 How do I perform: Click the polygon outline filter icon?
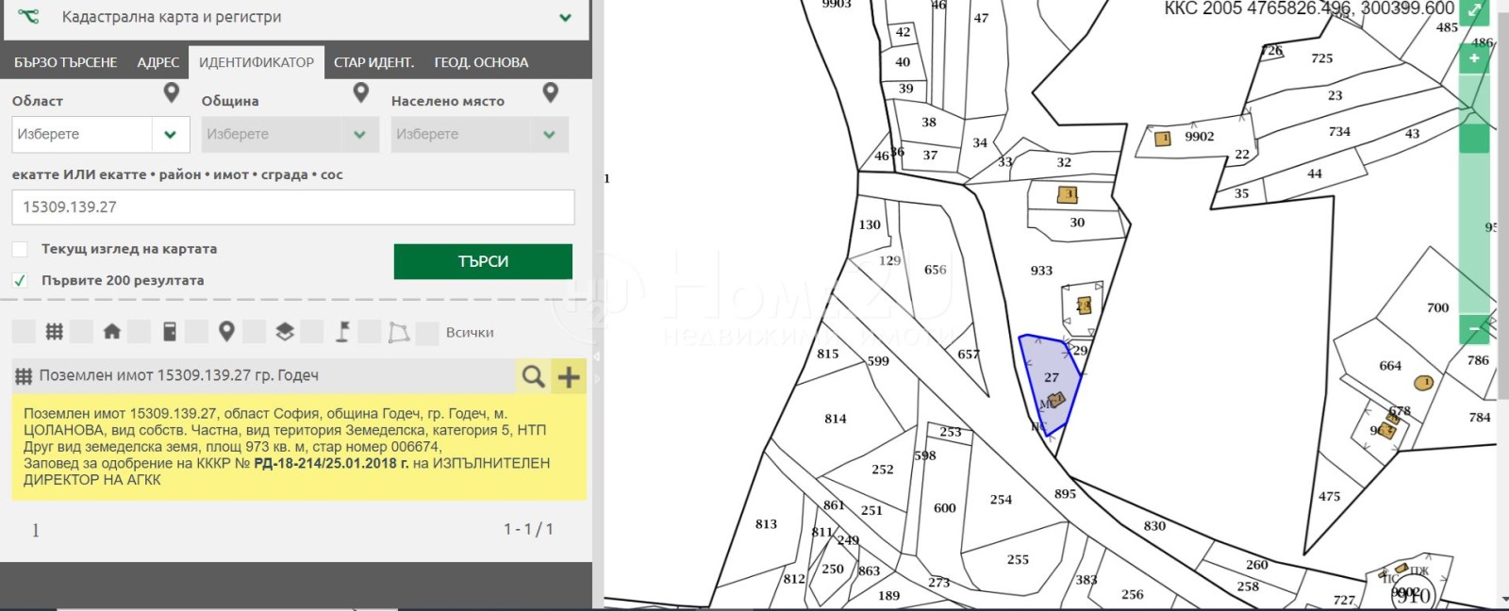399,332
